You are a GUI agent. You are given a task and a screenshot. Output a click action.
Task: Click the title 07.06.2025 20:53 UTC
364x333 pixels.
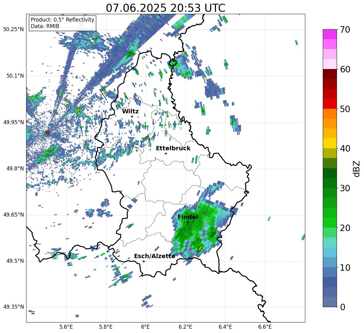165,8
